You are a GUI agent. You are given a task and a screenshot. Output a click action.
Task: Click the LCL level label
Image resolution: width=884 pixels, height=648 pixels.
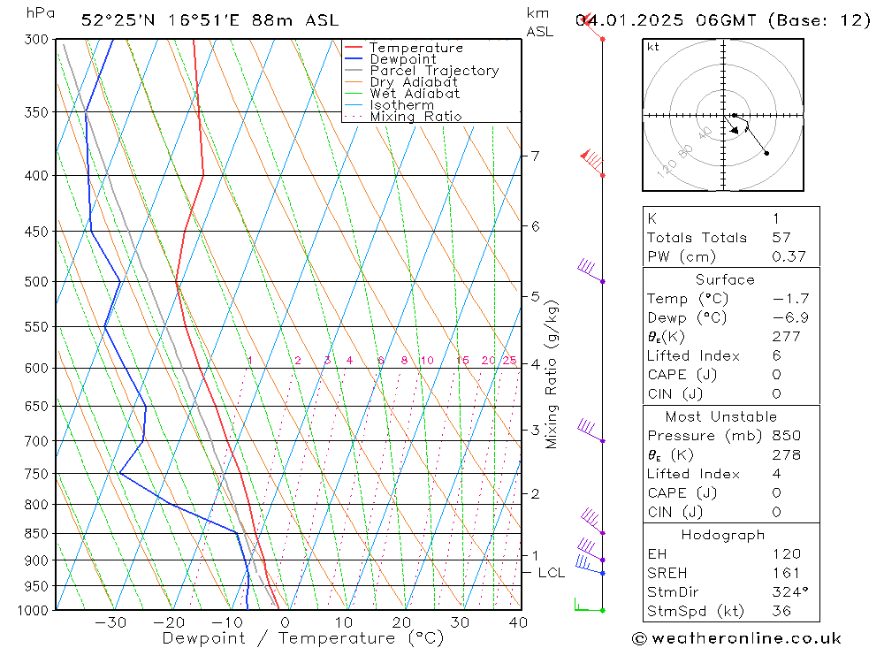(551, 573)
